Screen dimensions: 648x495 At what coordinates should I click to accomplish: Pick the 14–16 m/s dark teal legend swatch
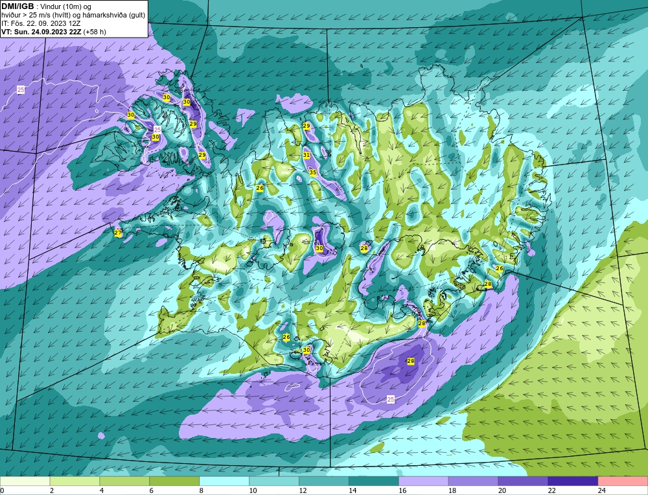click(x=374, y=481)
